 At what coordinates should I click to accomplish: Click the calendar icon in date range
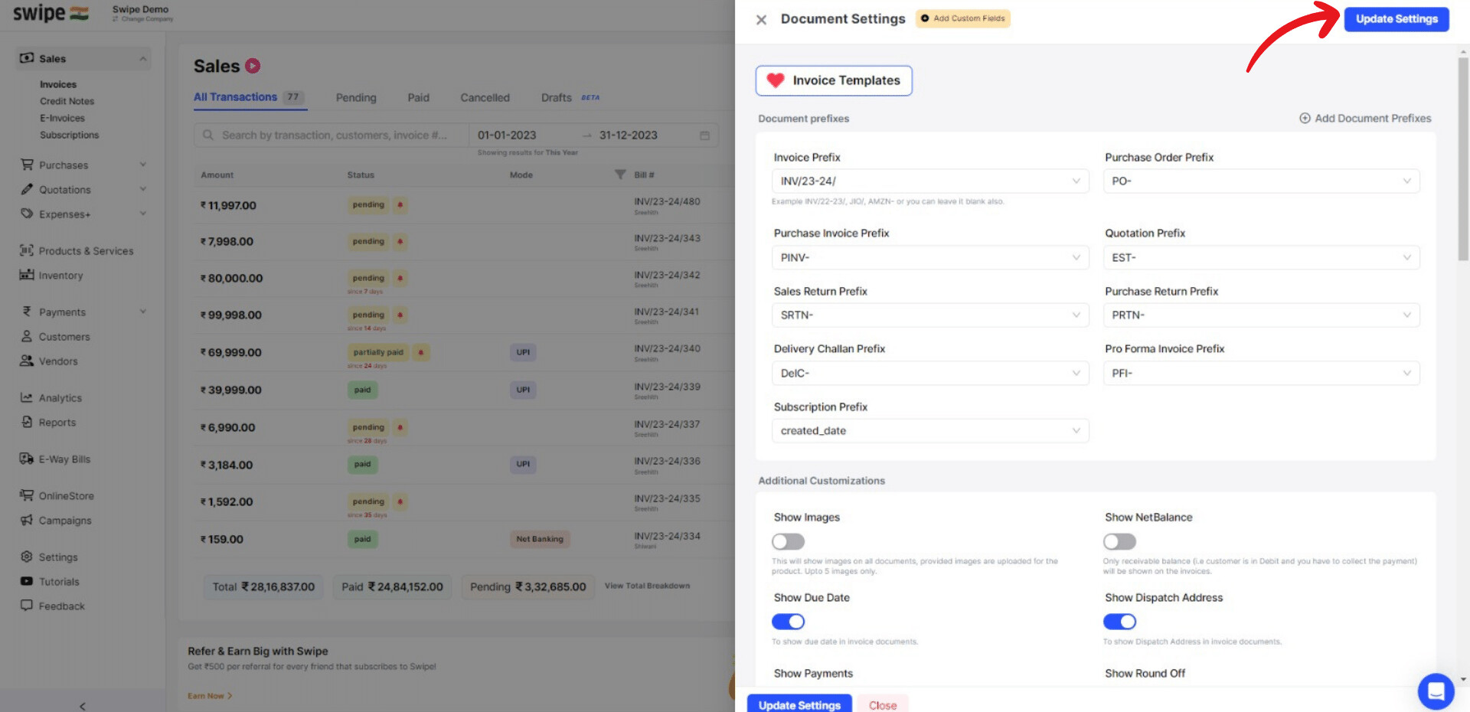pyautogui.click(x=704, y=136)
